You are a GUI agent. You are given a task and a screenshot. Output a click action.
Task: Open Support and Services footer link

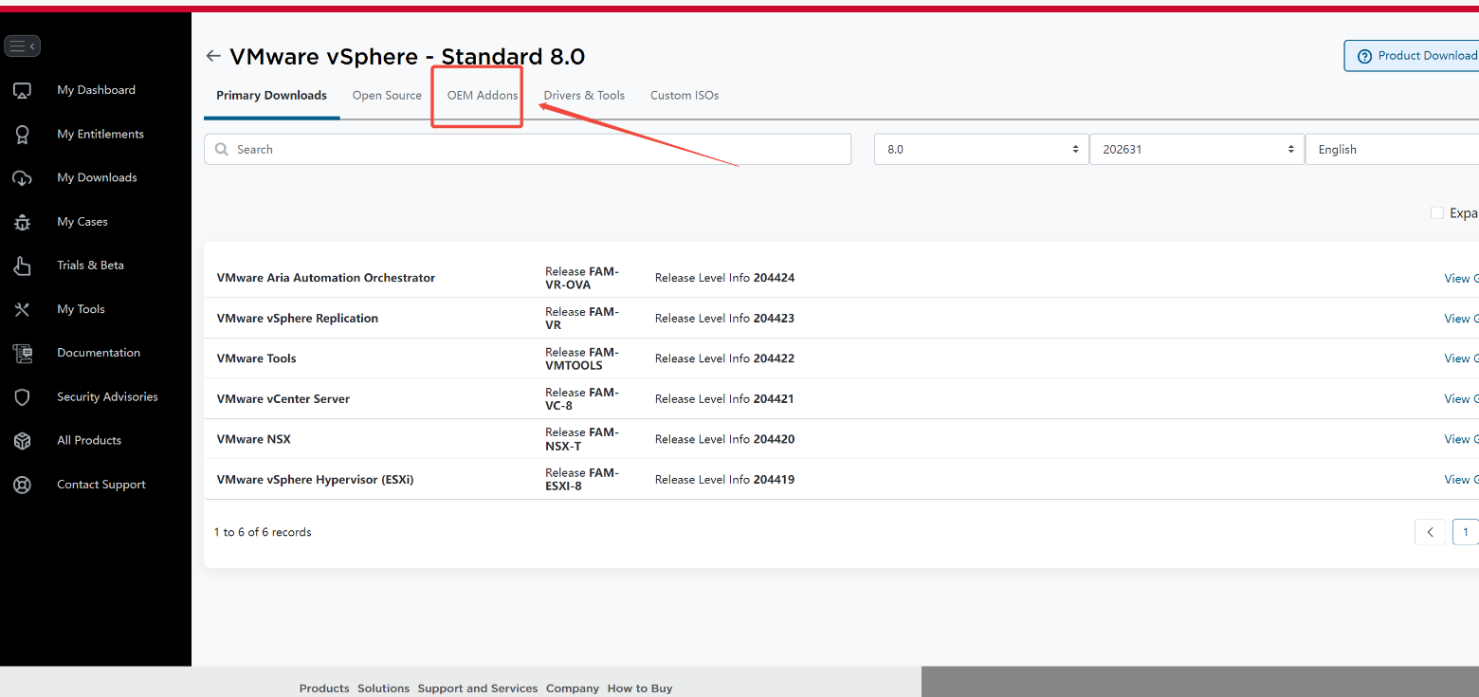478,688
